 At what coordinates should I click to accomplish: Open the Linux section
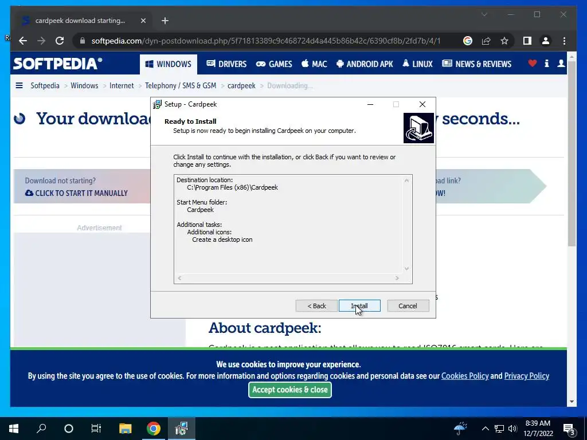coord(417,64)
